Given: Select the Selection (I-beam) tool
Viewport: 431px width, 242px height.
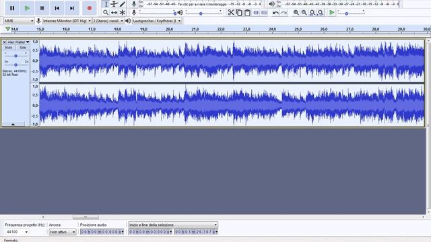Looking at the screenshot, I should [106, 4].
